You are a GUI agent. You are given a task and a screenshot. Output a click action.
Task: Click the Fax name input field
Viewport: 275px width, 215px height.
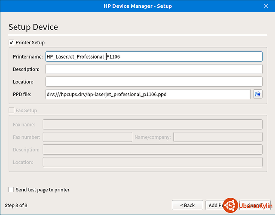pyautogui.click(x=153, y=125)
